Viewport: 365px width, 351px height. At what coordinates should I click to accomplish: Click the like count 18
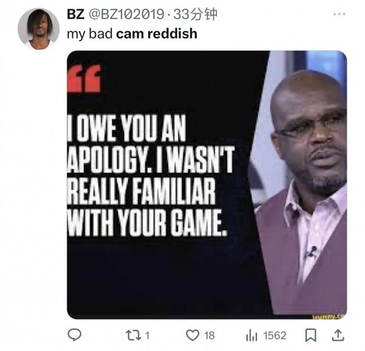(209, 335)
